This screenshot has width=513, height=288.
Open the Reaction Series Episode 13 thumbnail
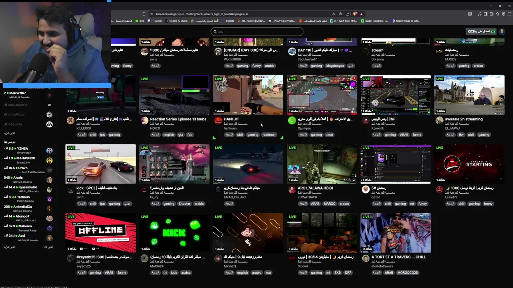pos(174,95)
